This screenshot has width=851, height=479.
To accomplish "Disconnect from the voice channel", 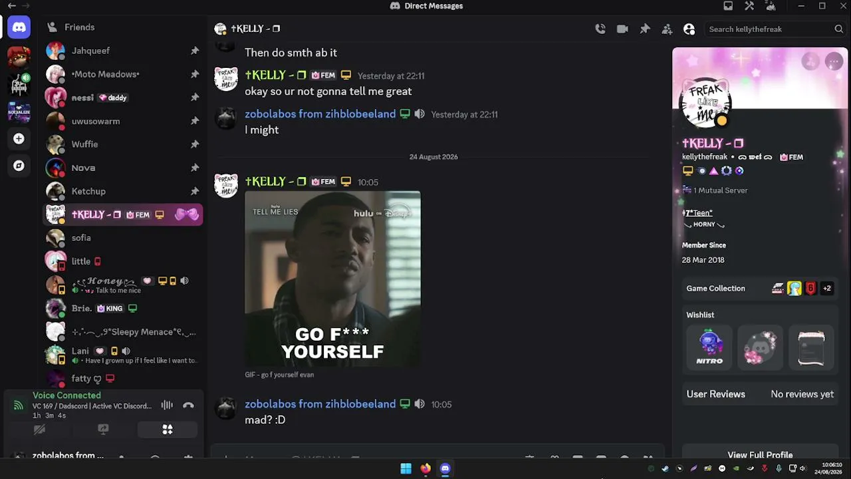I will click(x=188, y=405).
